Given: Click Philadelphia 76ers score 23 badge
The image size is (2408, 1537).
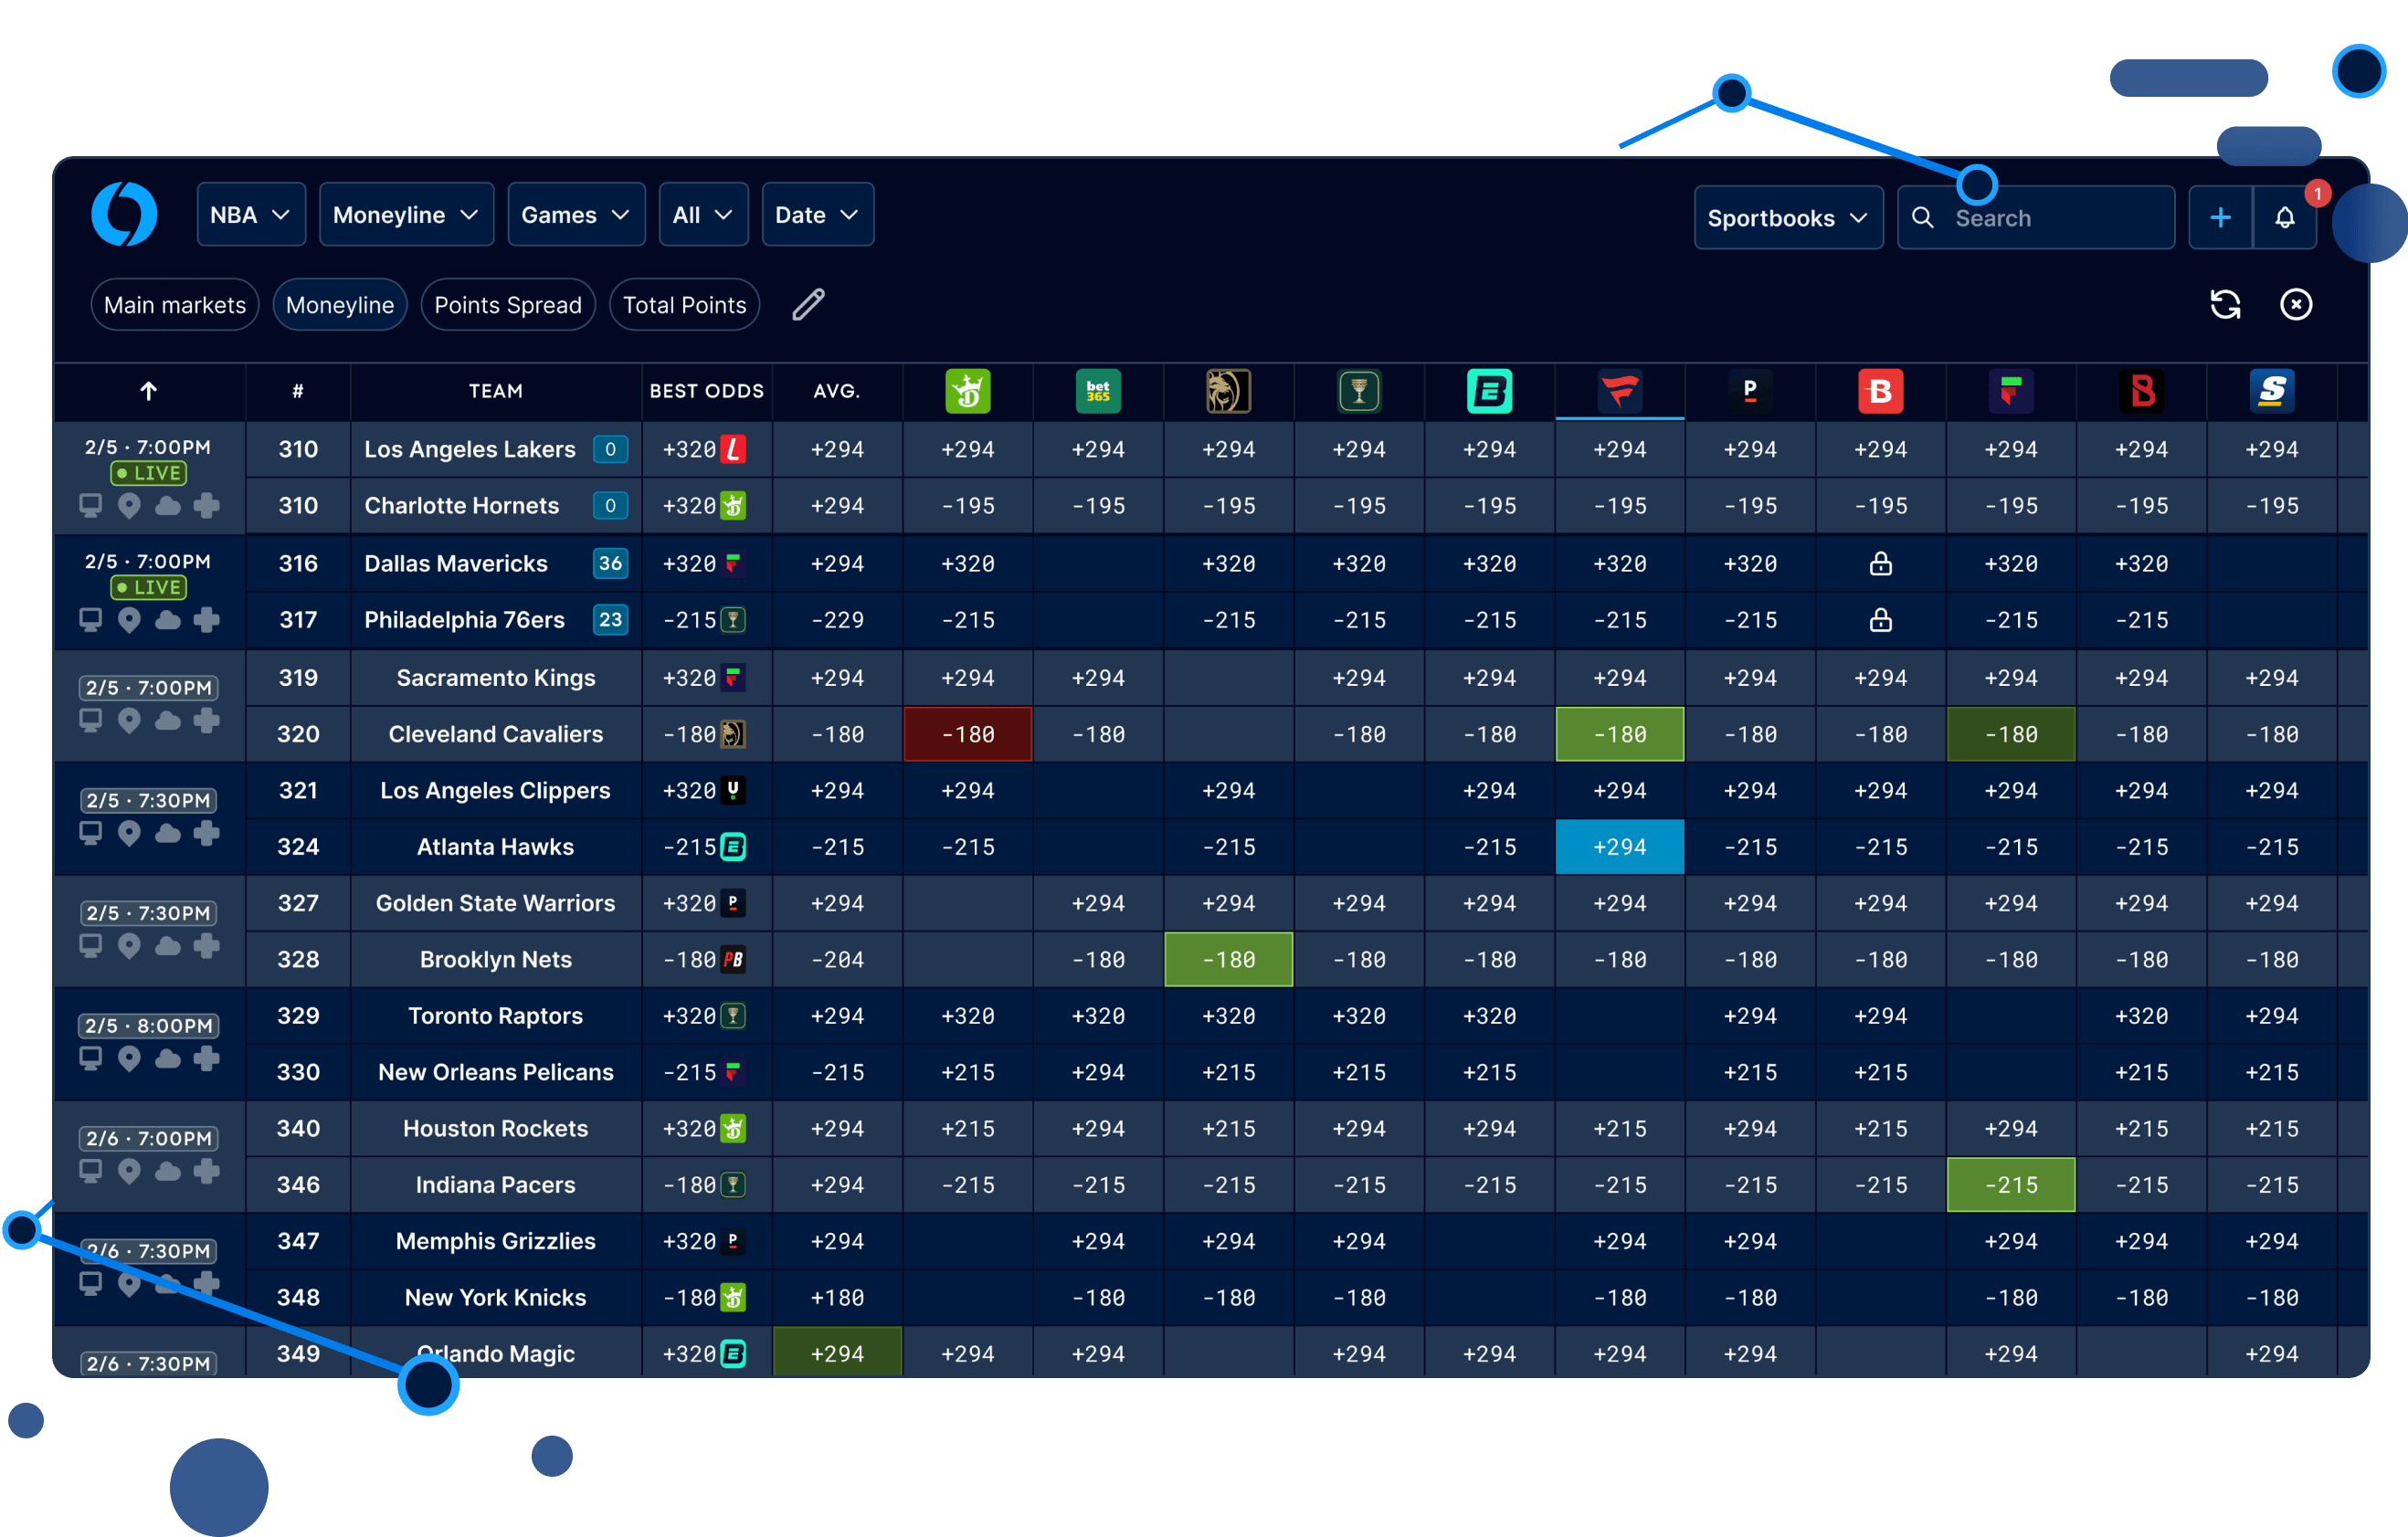Looking at the screenshot, I should [x=610, y=620].
